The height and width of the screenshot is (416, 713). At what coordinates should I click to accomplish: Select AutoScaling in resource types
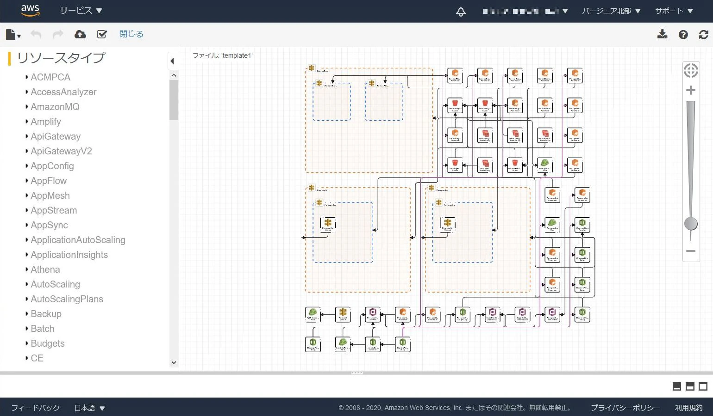click(x=55, y=284)
